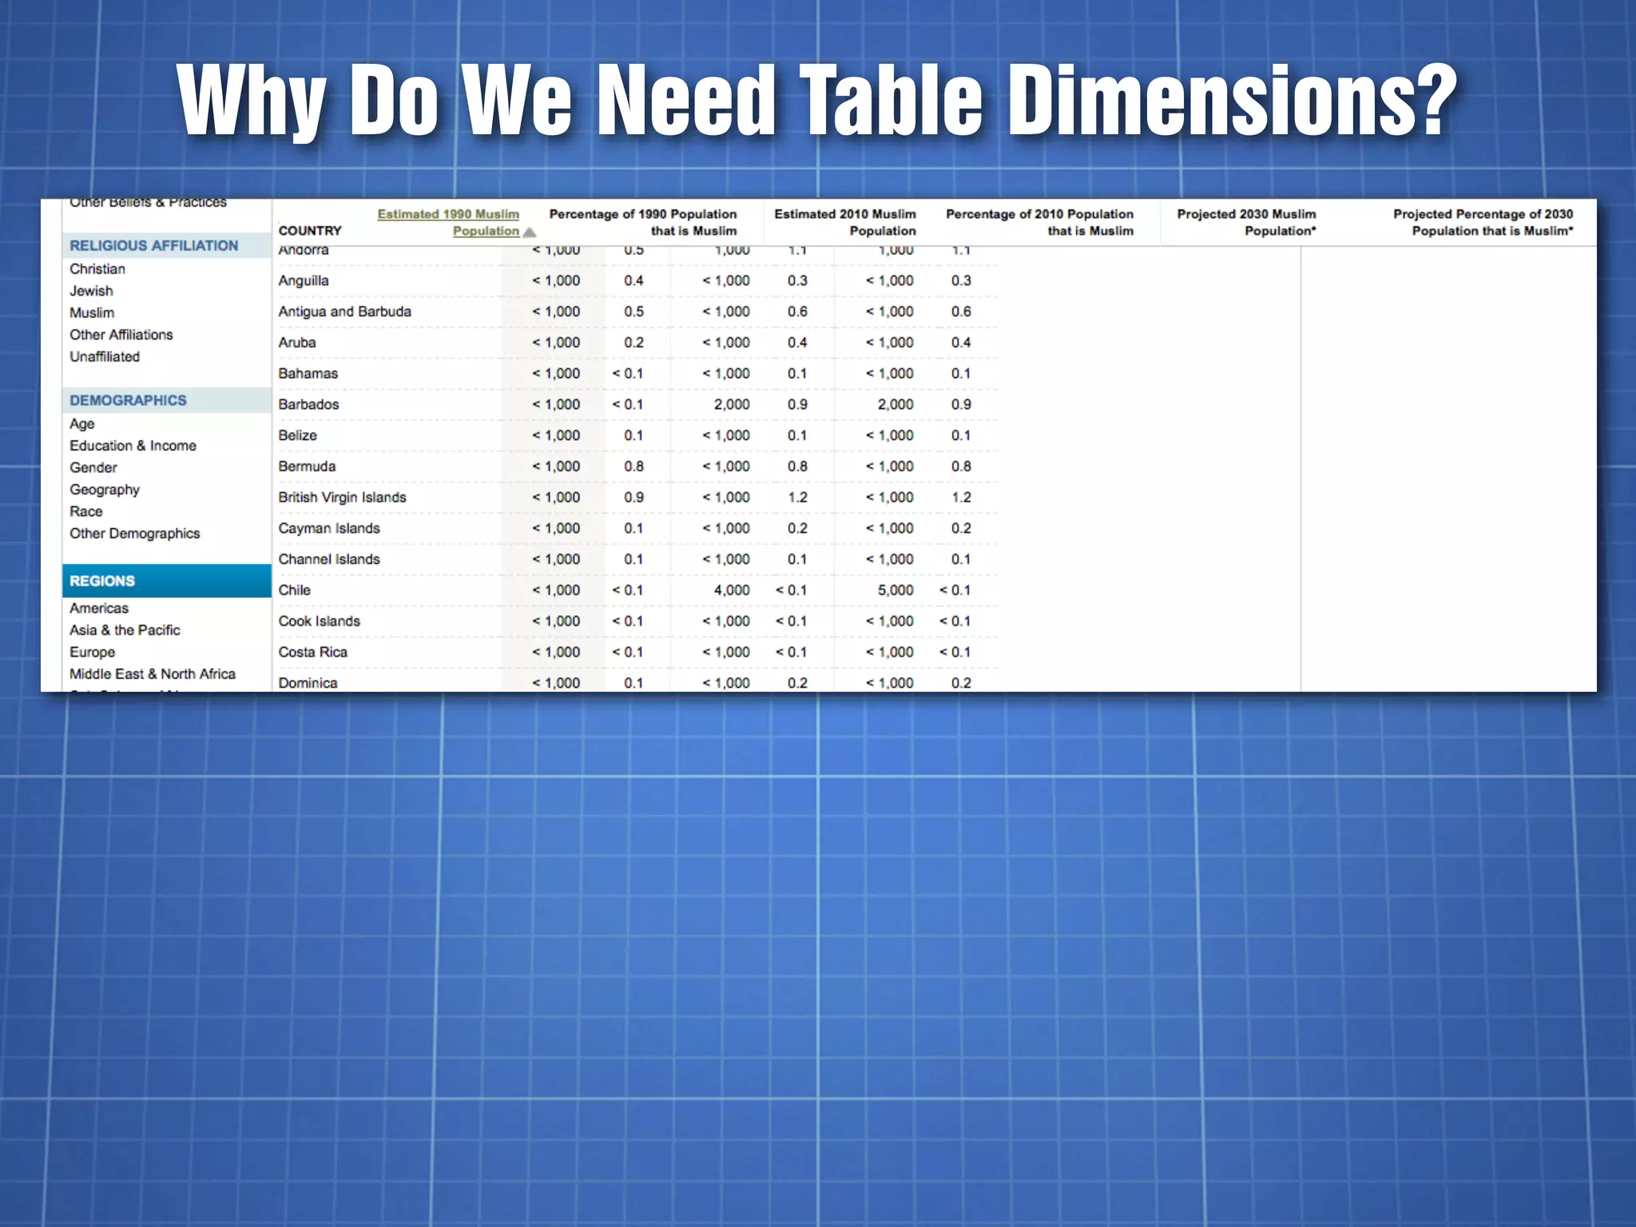
Task: Open Other Demographics link
Action: tap(134, 534)
